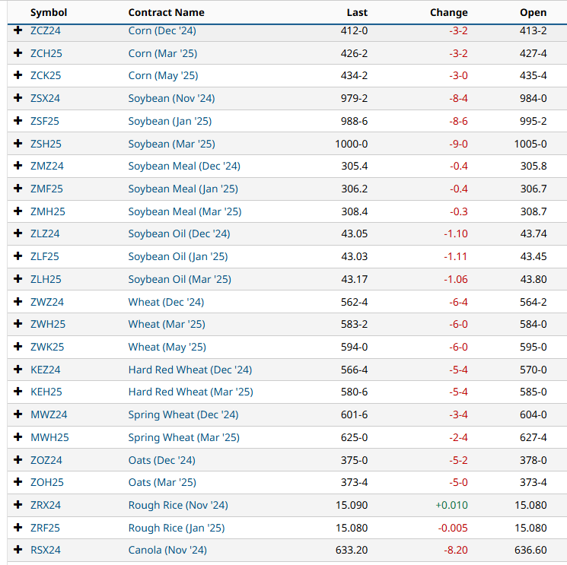567x565 pixels.
Task: Expand the ZLZ24 row plus icon
Action: 18,233
